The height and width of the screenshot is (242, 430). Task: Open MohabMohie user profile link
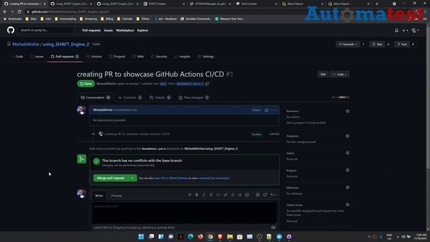coord(26,44)
